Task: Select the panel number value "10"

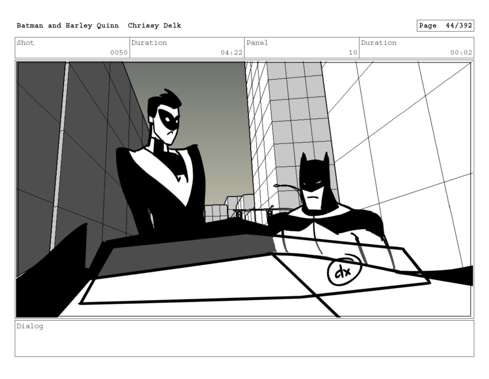Action: pyautogui.click(x=353, y=53)
